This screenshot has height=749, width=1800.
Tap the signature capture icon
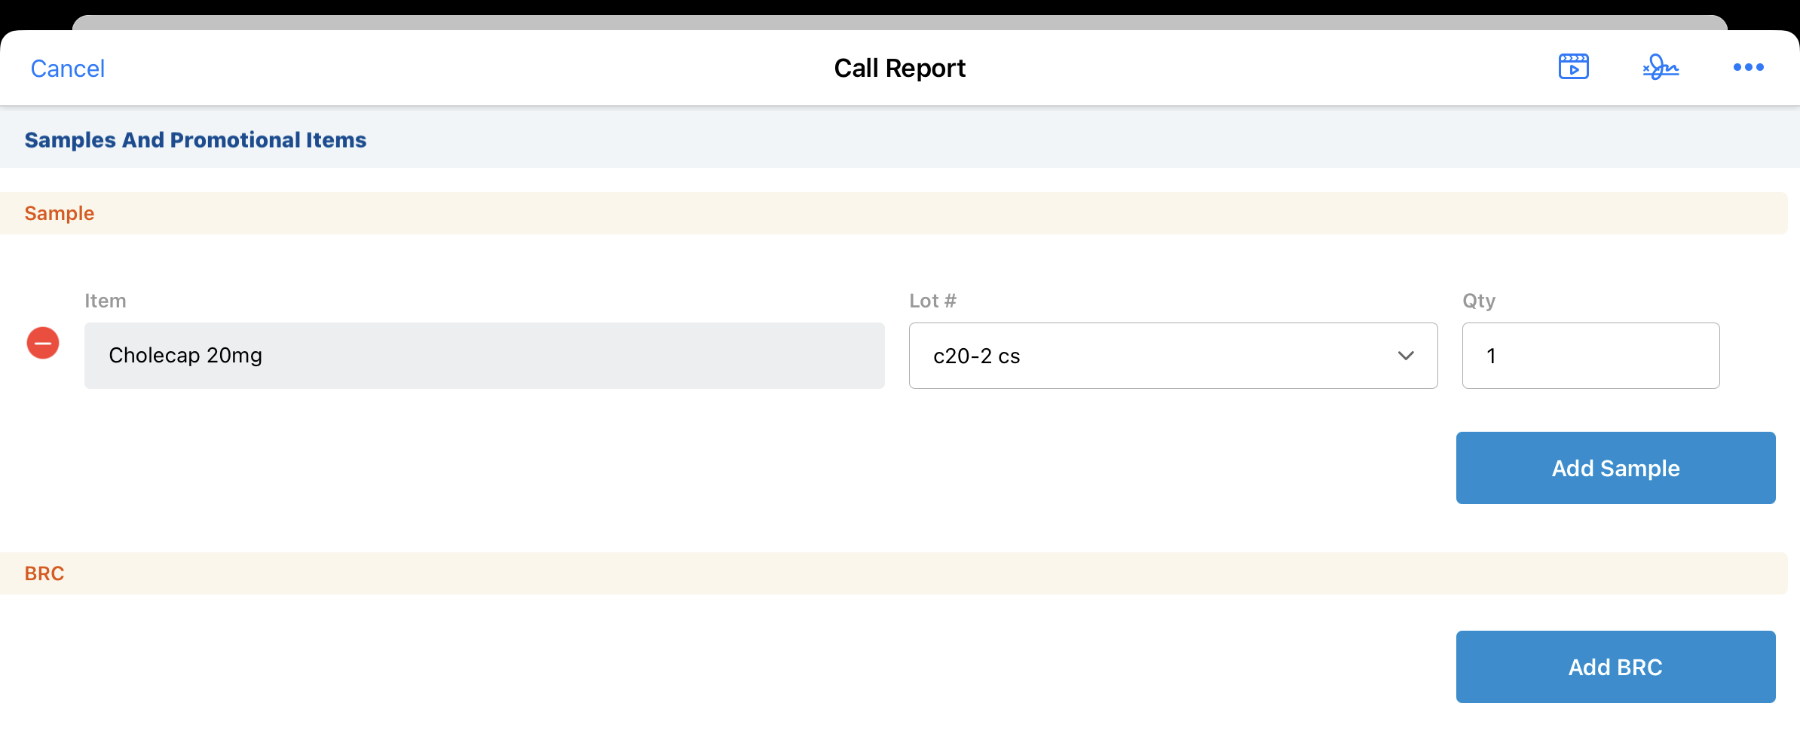pos(1661,67)
